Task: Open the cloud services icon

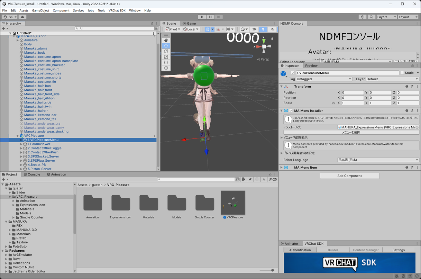Action: [x=22, y=17]
